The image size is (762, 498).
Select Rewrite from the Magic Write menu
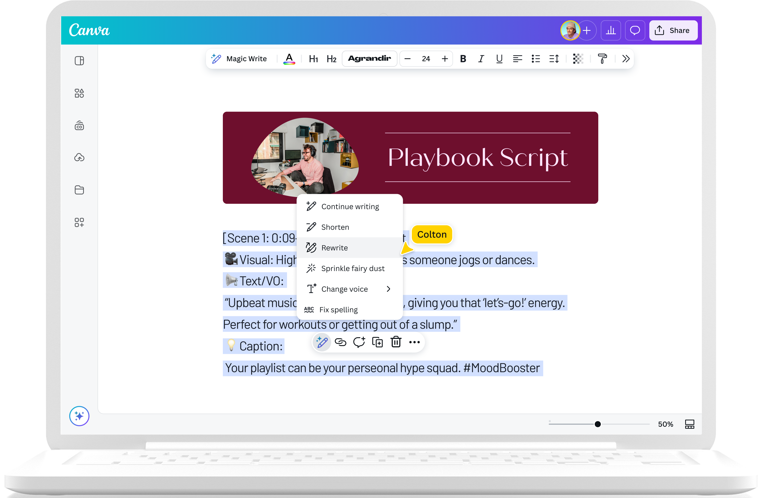(x=334, y=248)
